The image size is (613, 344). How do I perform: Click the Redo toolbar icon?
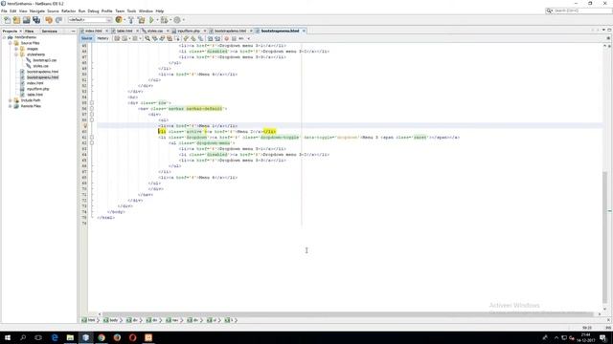pos(58,20)
